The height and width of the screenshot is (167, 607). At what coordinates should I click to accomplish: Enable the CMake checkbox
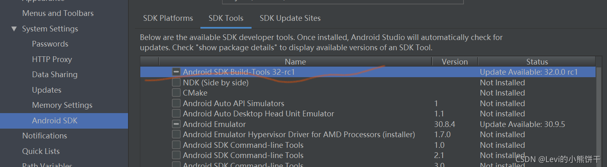coord(176,93)
